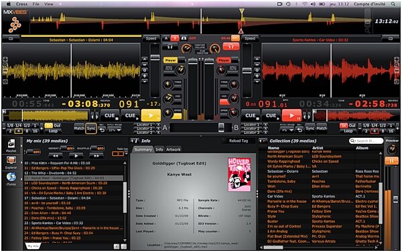This screenshot has height=251, width=402.
Task: Play the My mix playlist
Action: point(76,155)
